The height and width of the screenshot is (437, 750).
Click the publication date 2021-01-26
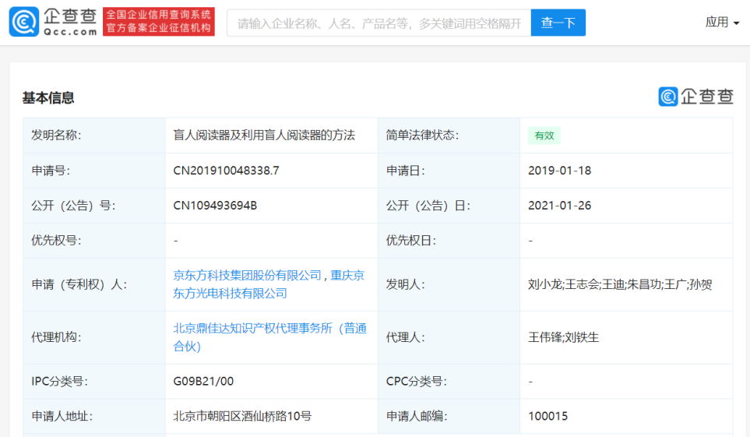[x=560, y=206]
